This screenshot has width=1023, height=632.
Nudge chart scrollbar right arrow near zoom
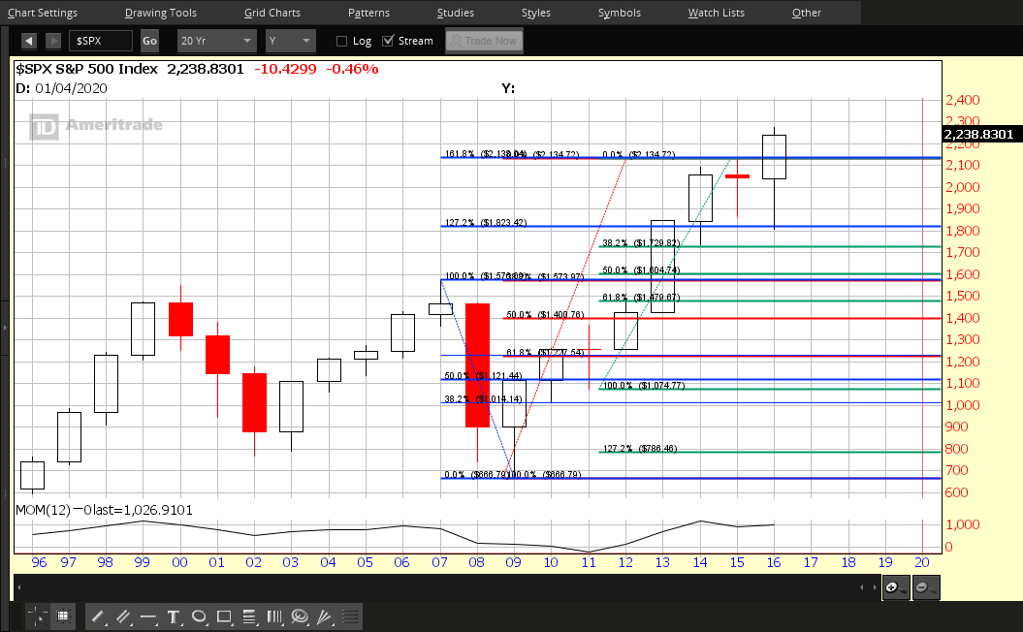click(x=875, y=587)
